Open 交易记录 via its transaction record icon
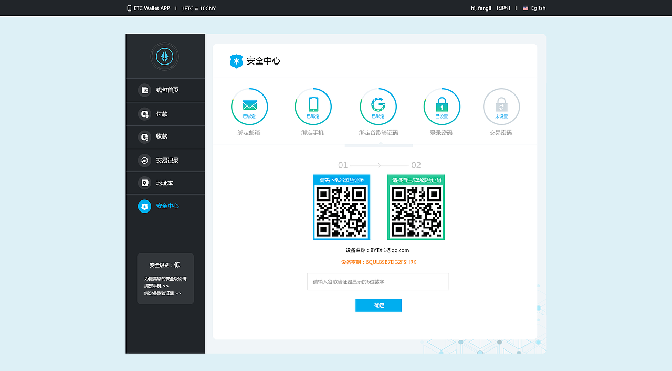The image size is (672, 371). [144, 160]
